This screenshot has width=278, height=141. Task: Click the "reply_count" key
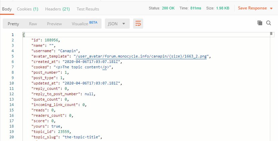click(x=46, y=89)
